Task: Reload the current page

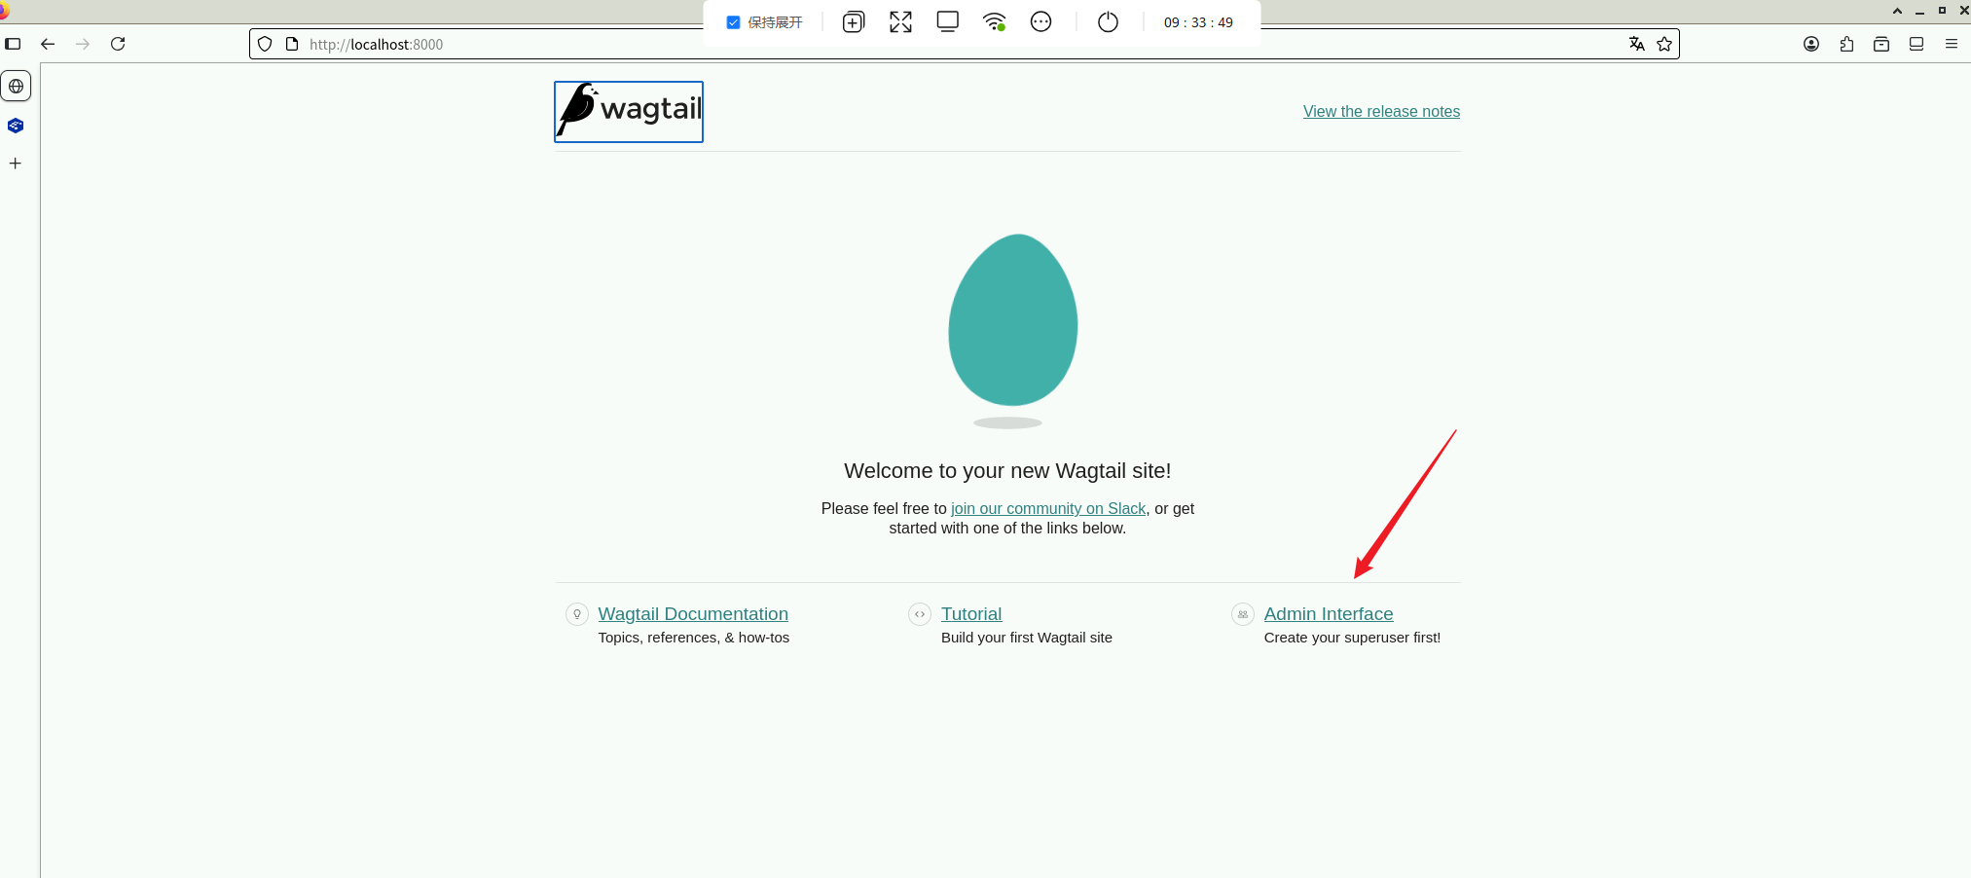Action: tap(118, 44)
